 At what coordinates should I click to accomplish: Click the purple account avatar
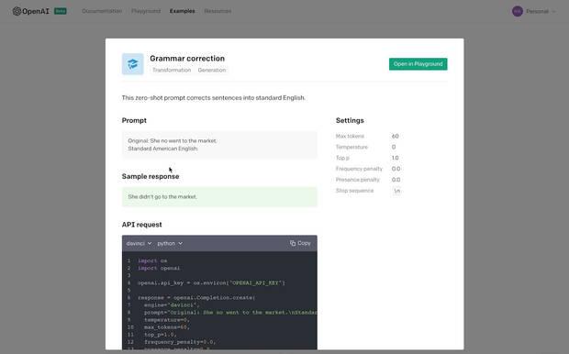click(517, 11)
